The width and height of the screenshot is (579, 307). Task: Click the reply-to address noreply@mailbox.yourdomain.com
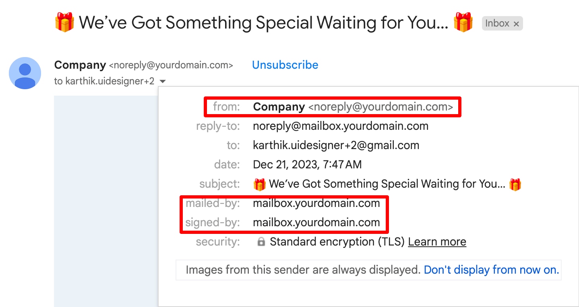(340, 126)
